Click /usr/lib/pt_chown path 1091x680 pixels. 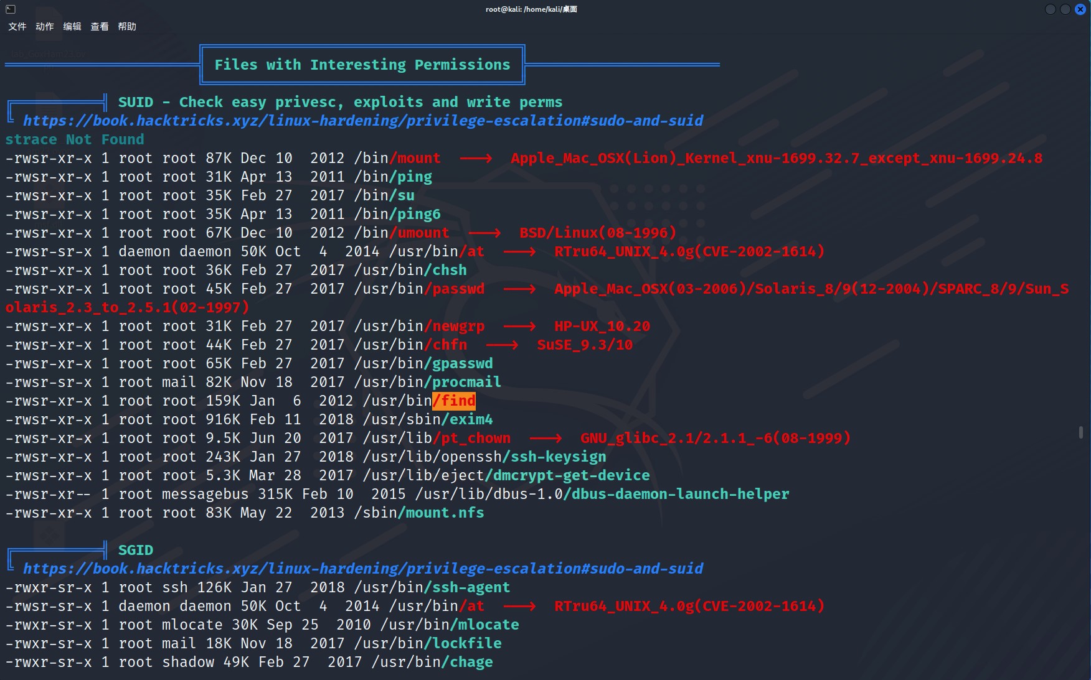[x=437, y=438]
